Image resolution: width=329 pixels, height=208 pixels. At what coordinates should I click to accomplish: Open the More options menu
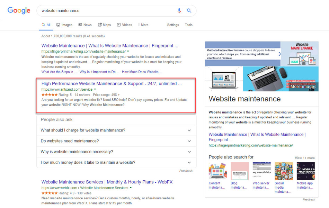pyautogui.click(x=143, y=25)
